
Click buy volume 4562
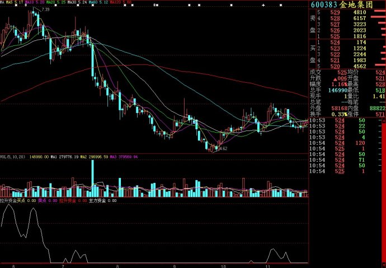360,66
